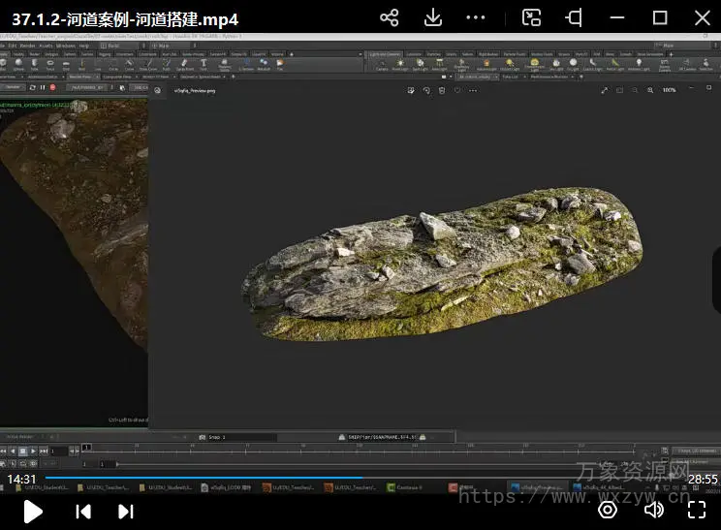The image size is (721, 530).
Task: Rotate the preview image
Action: 426,90
